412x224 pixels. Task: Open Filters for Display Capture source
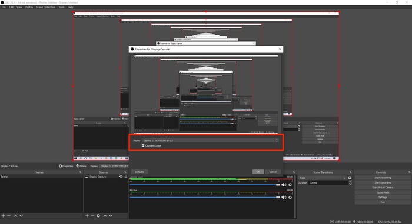pyautogui.click(x=81, y=166)
